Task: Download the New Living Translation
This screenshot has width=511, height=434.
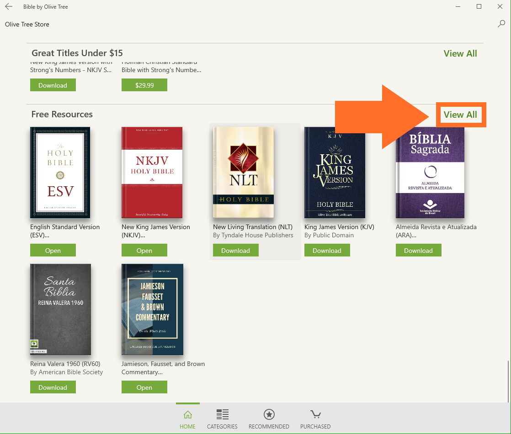Action: 236,251
